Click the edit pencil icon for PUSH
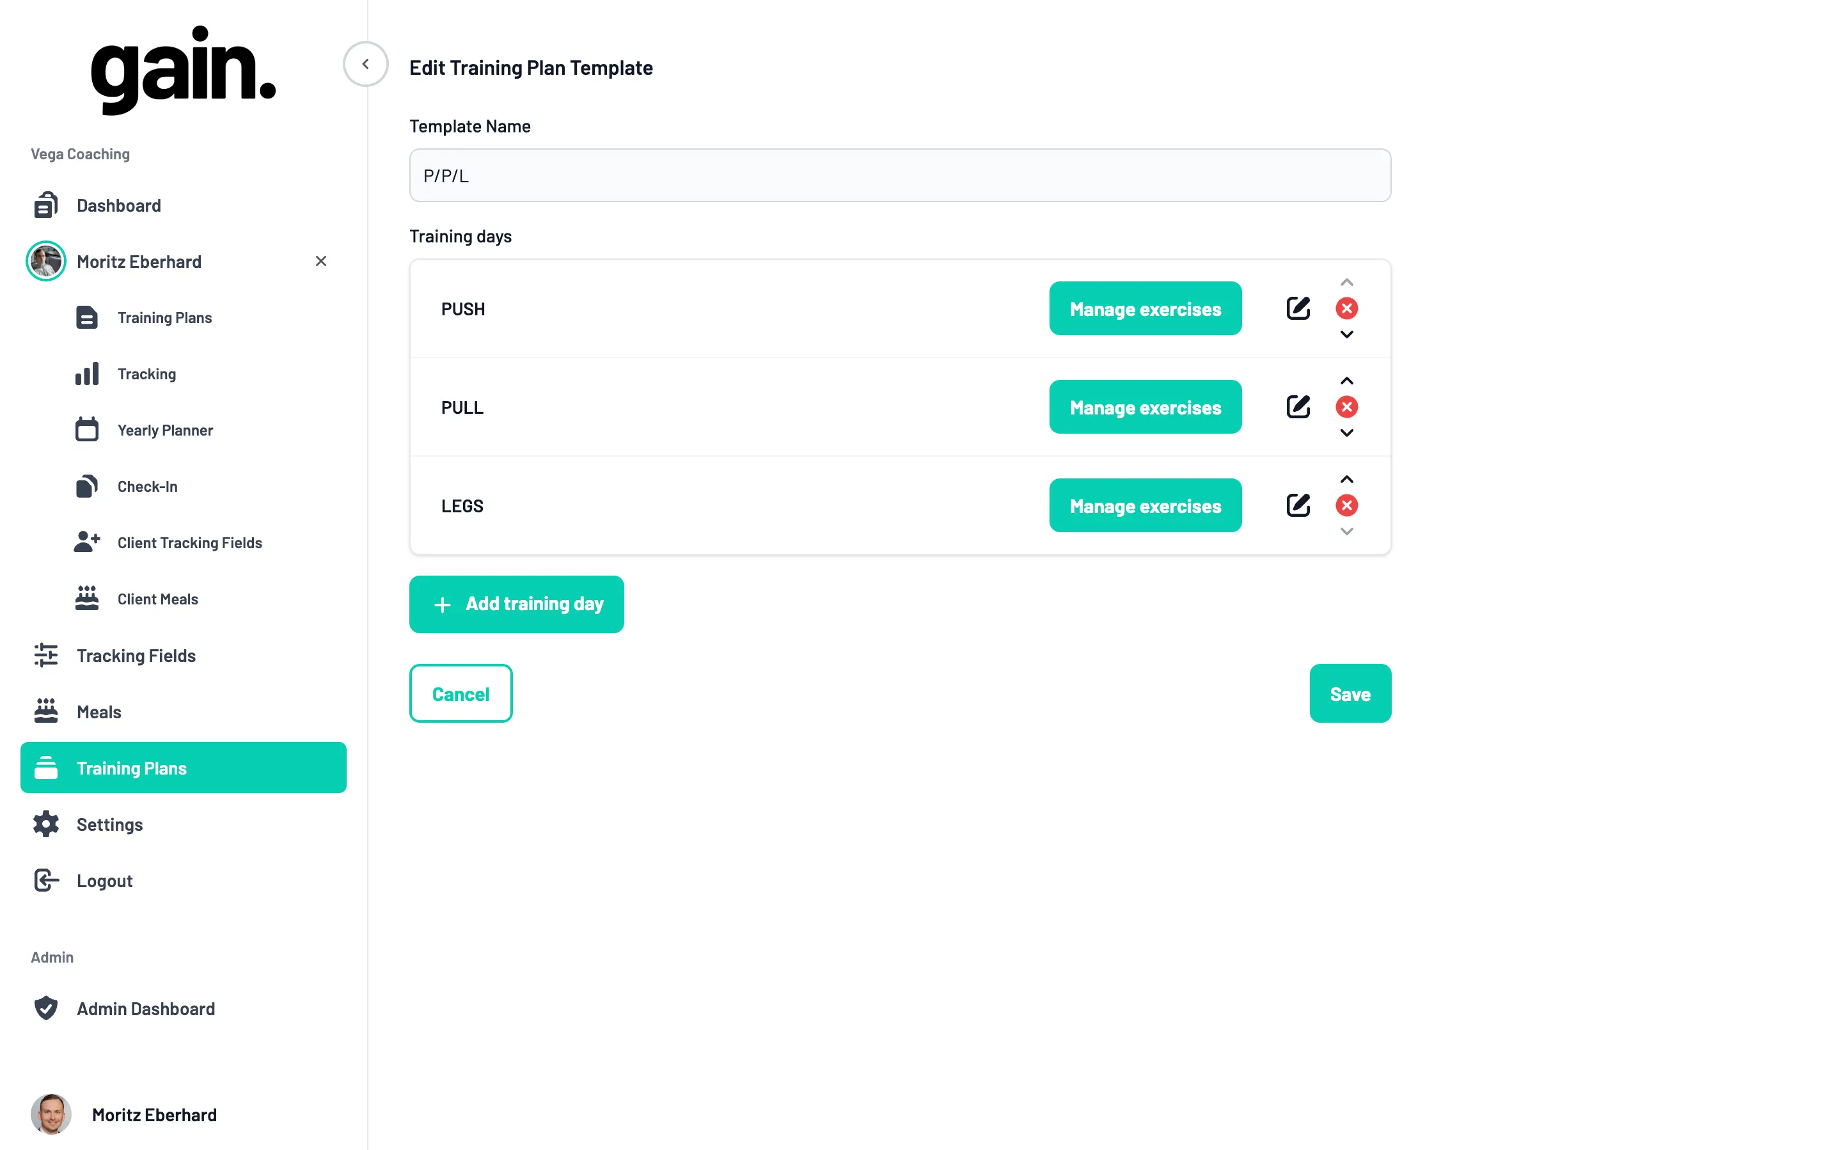 pos(1298,308)
